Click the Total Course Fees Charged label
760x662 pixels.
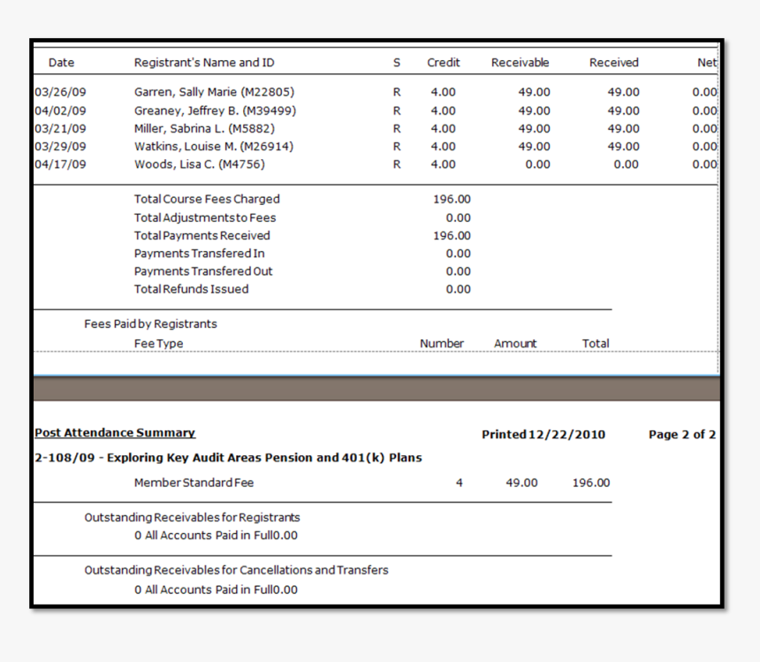click(207, 199)
